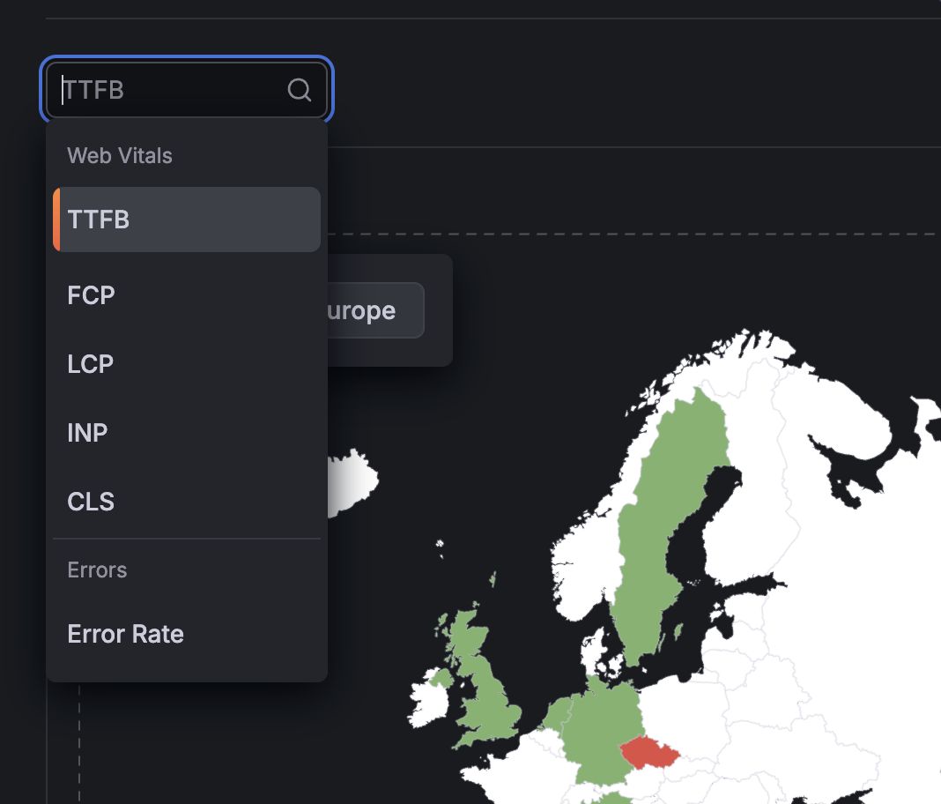Select Error Rate under the Errors section
The height and width of the screenshot is (804, 941).
125,633
